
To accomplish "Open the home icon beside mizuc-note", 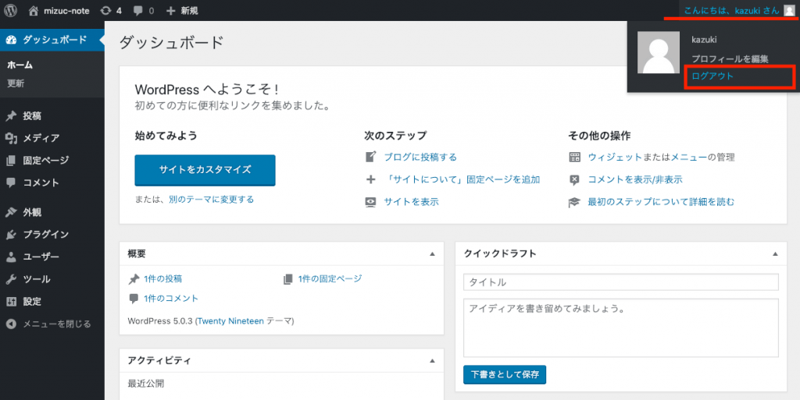I will tap(33, 10).
